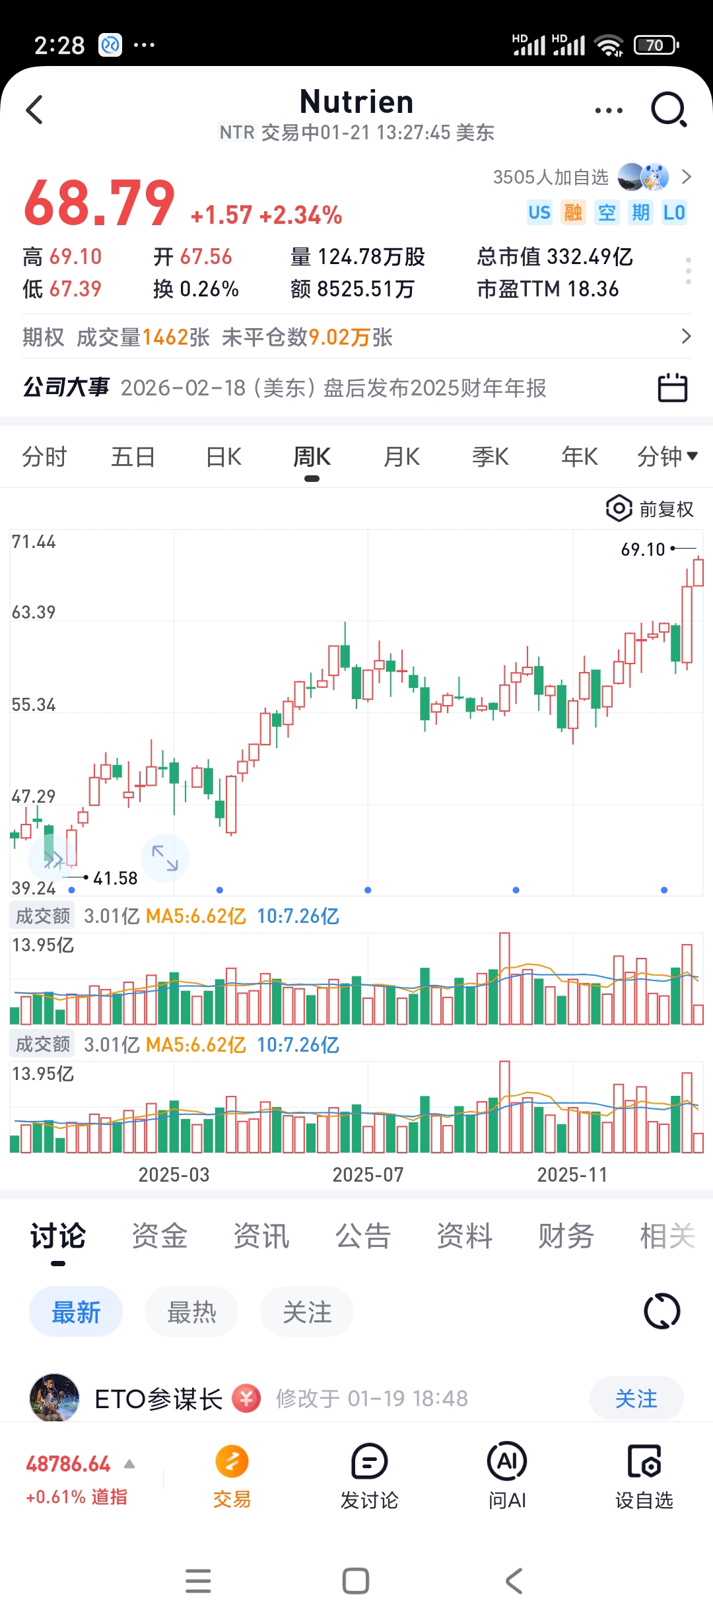The height and width of the screenshot is (1624, 713).
Task: Tap the back arrow beside Nutrien title
Action: pos(34,110)
